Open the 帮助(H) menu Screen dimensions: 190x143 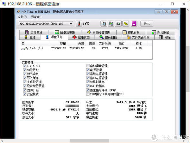[36, 17]
